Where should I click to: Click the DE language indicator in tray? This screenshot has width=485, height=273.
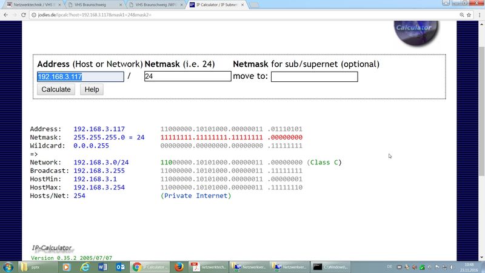[389, 266]
